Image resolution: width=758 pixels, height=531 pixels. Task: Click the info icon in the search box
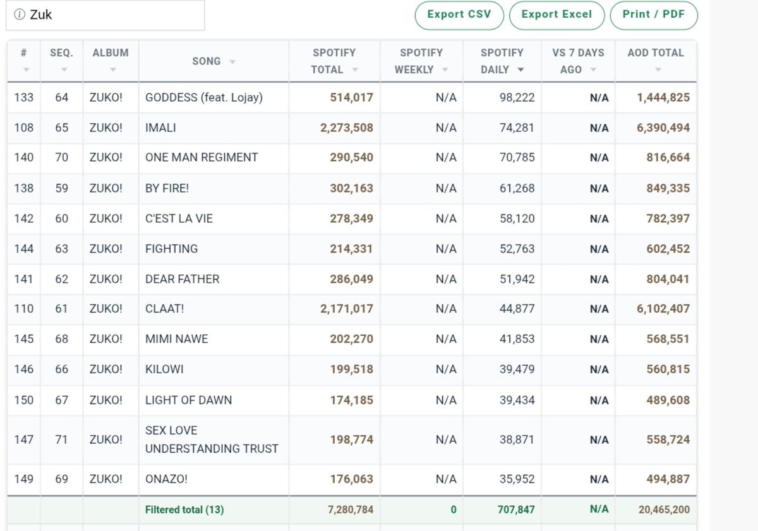pos(20,15)
